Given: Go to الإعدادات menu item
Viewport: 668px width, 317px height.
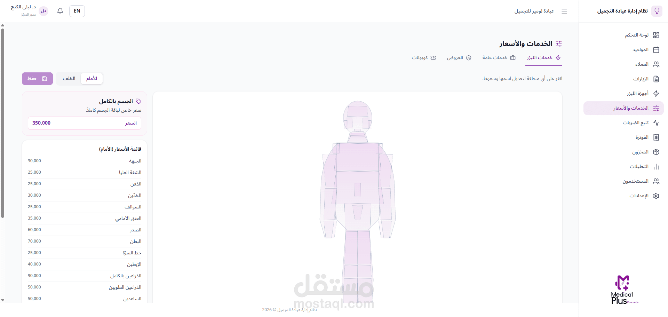Looking at the screenshot, I should (x=623, y=196).
